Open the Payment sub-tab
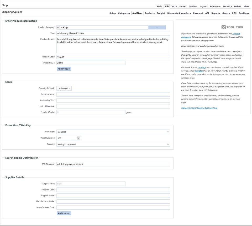The image size is (252, 226). [x=198, y=13]
